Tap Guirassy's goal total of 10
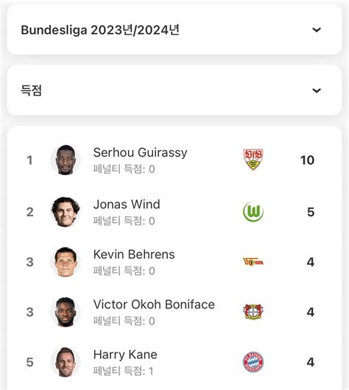The height and width of the screenshot is (390, 349). (307, 160)
